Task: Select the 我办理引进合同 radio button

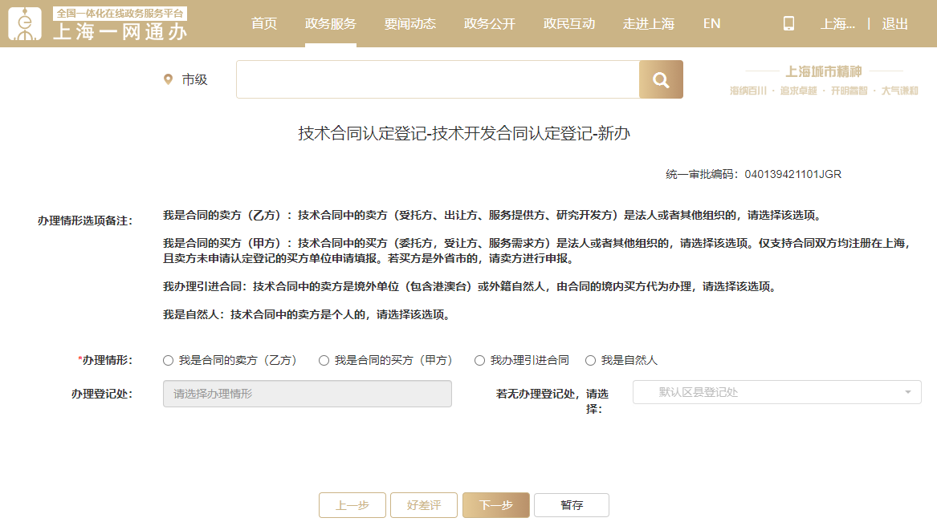Action: point(480,361)
